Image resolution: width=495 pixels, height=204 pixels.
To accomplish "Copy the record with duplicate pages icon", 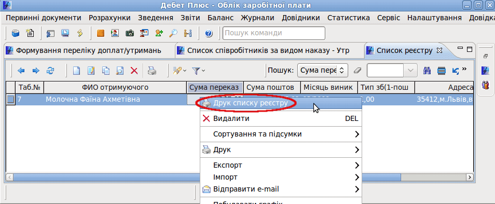I will tap(105, 71).
